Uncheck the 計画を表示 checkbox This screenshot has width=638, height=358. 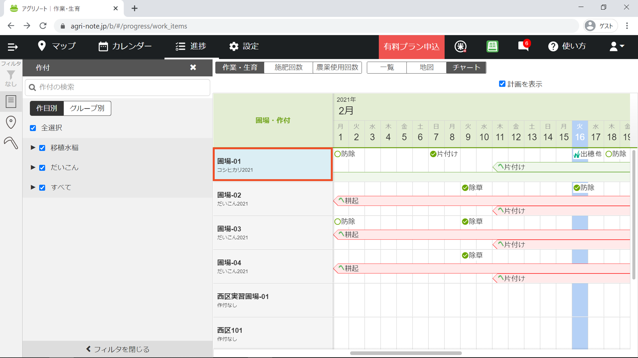click(502, 84)
